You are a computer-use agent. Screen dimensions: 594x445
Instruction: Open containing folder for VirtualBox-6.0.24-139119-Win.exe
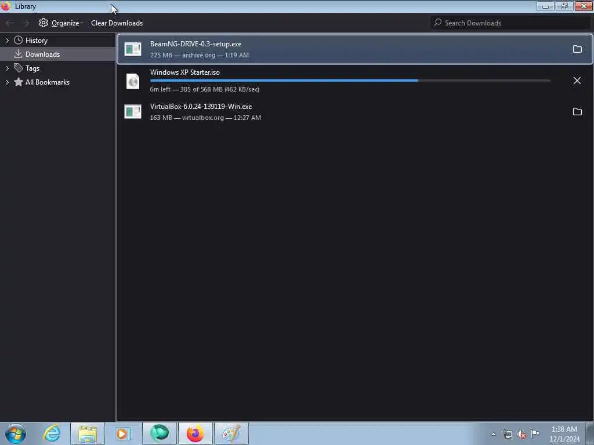577,112
